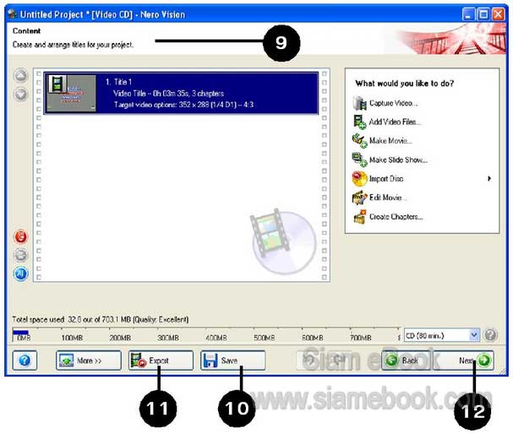Click "What would you like to do?" heading
513x439 pixels.
tap(404, 84)
